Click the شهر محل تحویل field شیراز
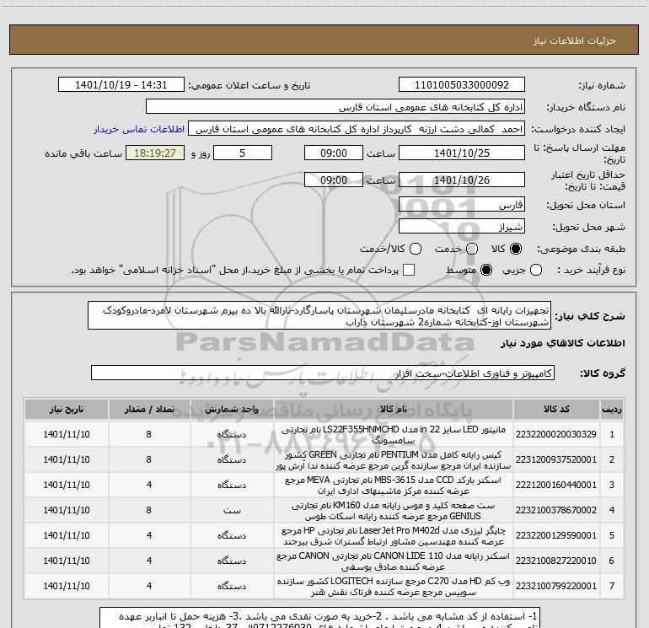Image resolution: width=649 pixels, height=628 pixels. pyautogui.click(x=462, y=226)
